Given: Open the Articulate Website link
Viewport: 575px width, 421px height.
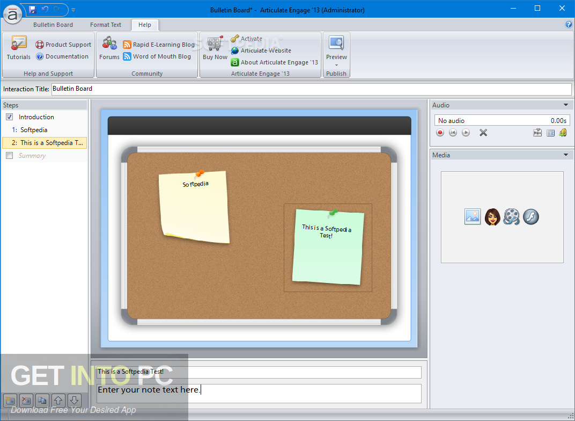Looking at the screenshot, I should [261, 50].
